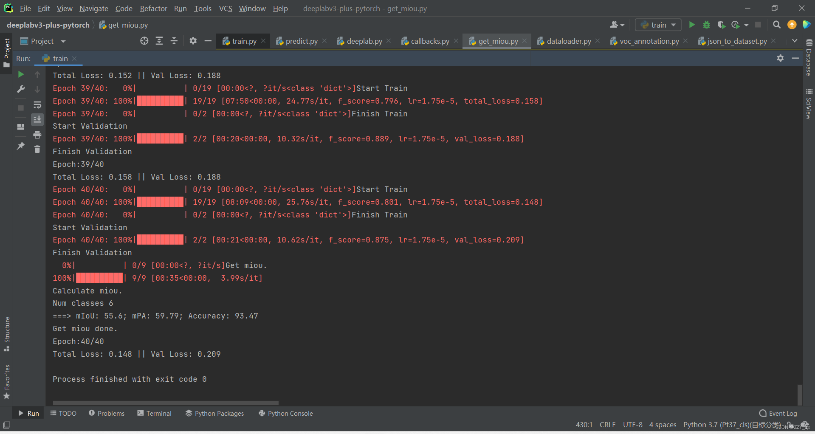The width and height of the screenshot is (815, 434).
Task: Open the Python Packages window
Action: tap(214, 413)
